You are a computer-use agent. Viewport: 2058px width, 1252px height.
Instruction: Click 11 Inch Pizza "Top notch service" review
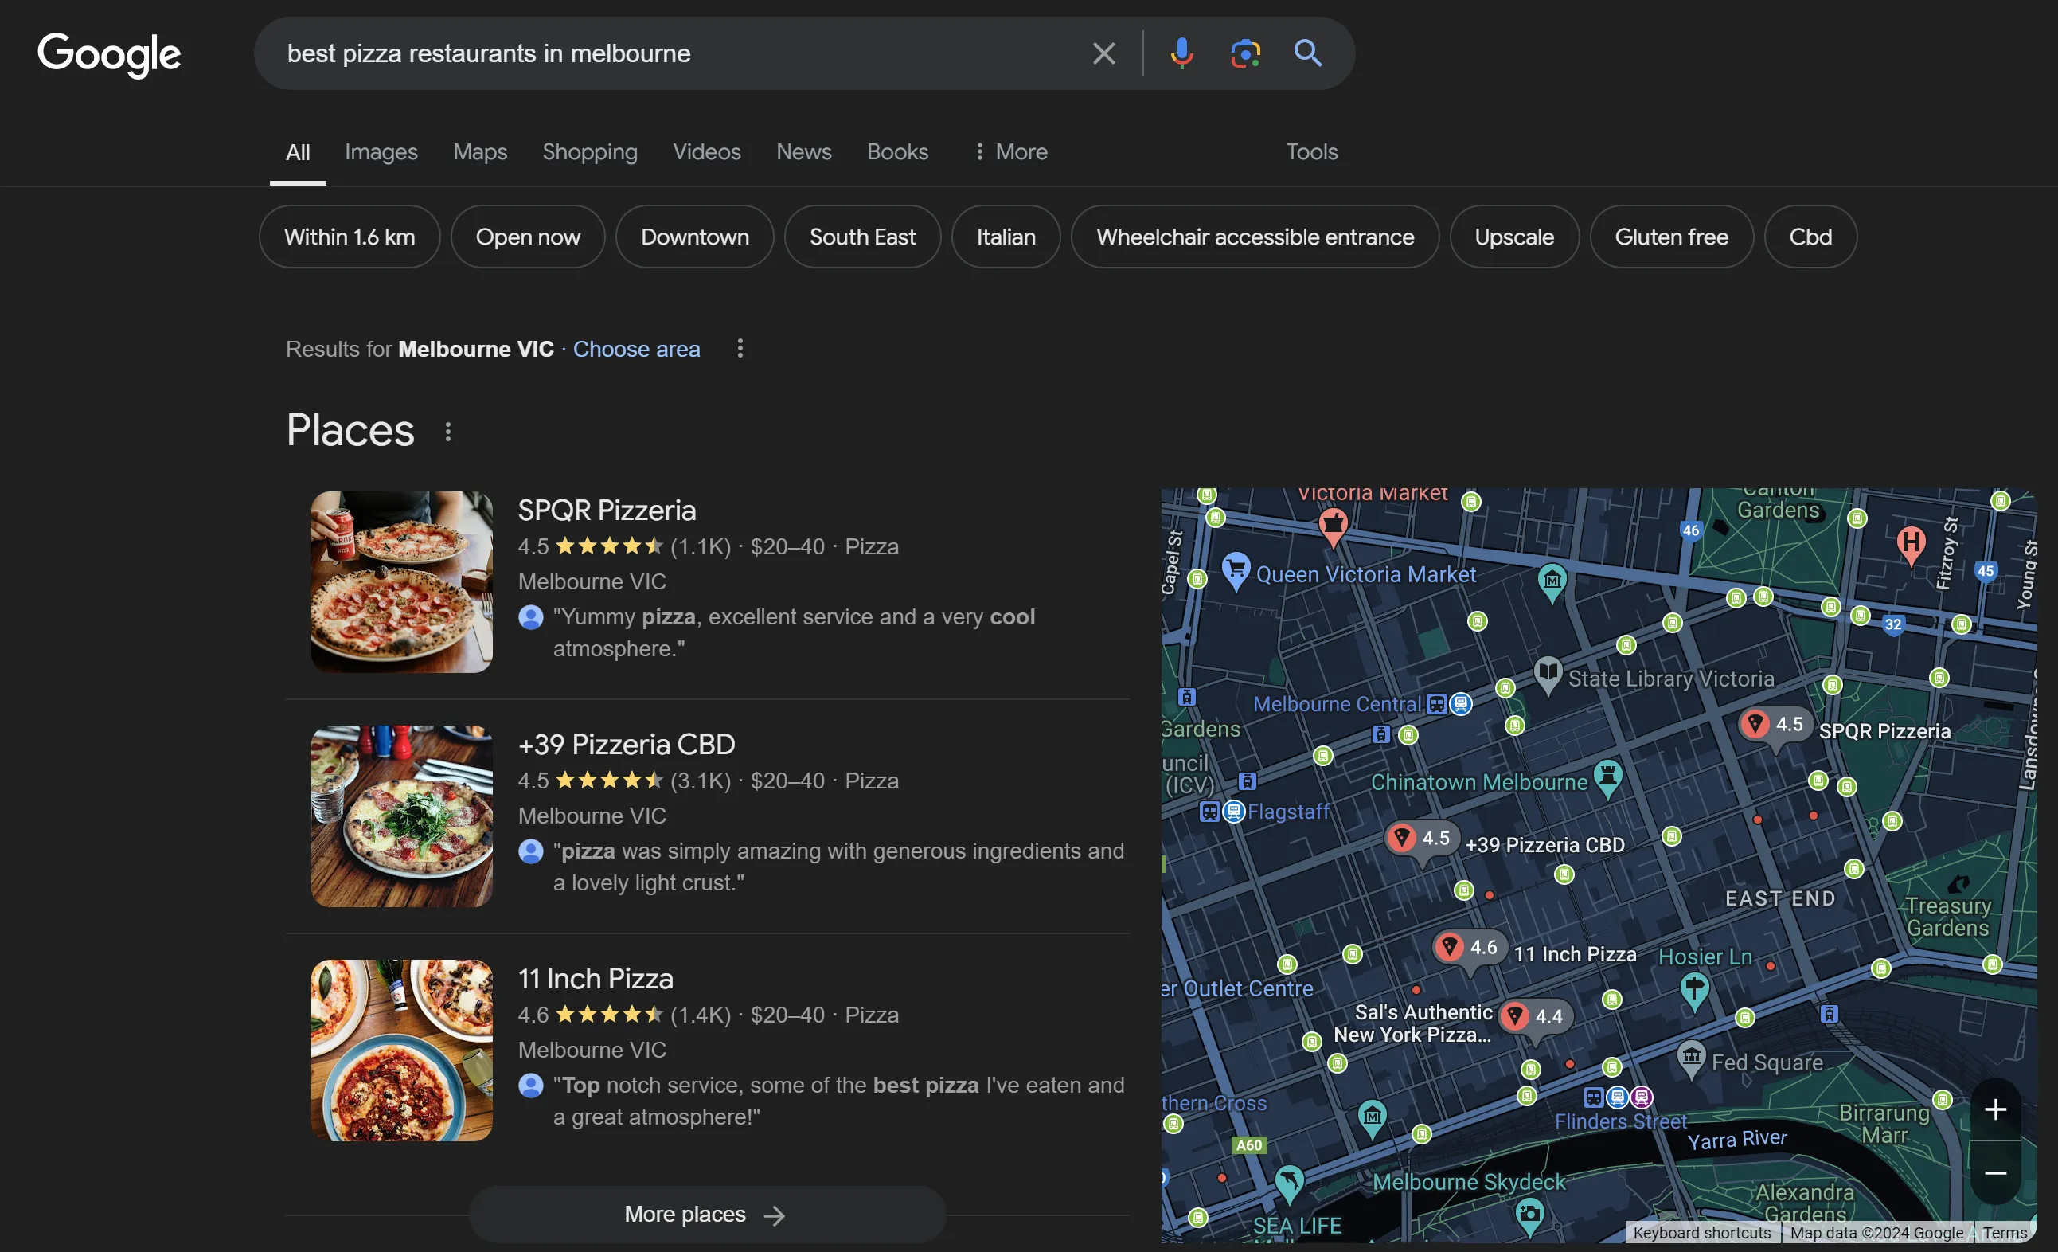click(838, 1101)
